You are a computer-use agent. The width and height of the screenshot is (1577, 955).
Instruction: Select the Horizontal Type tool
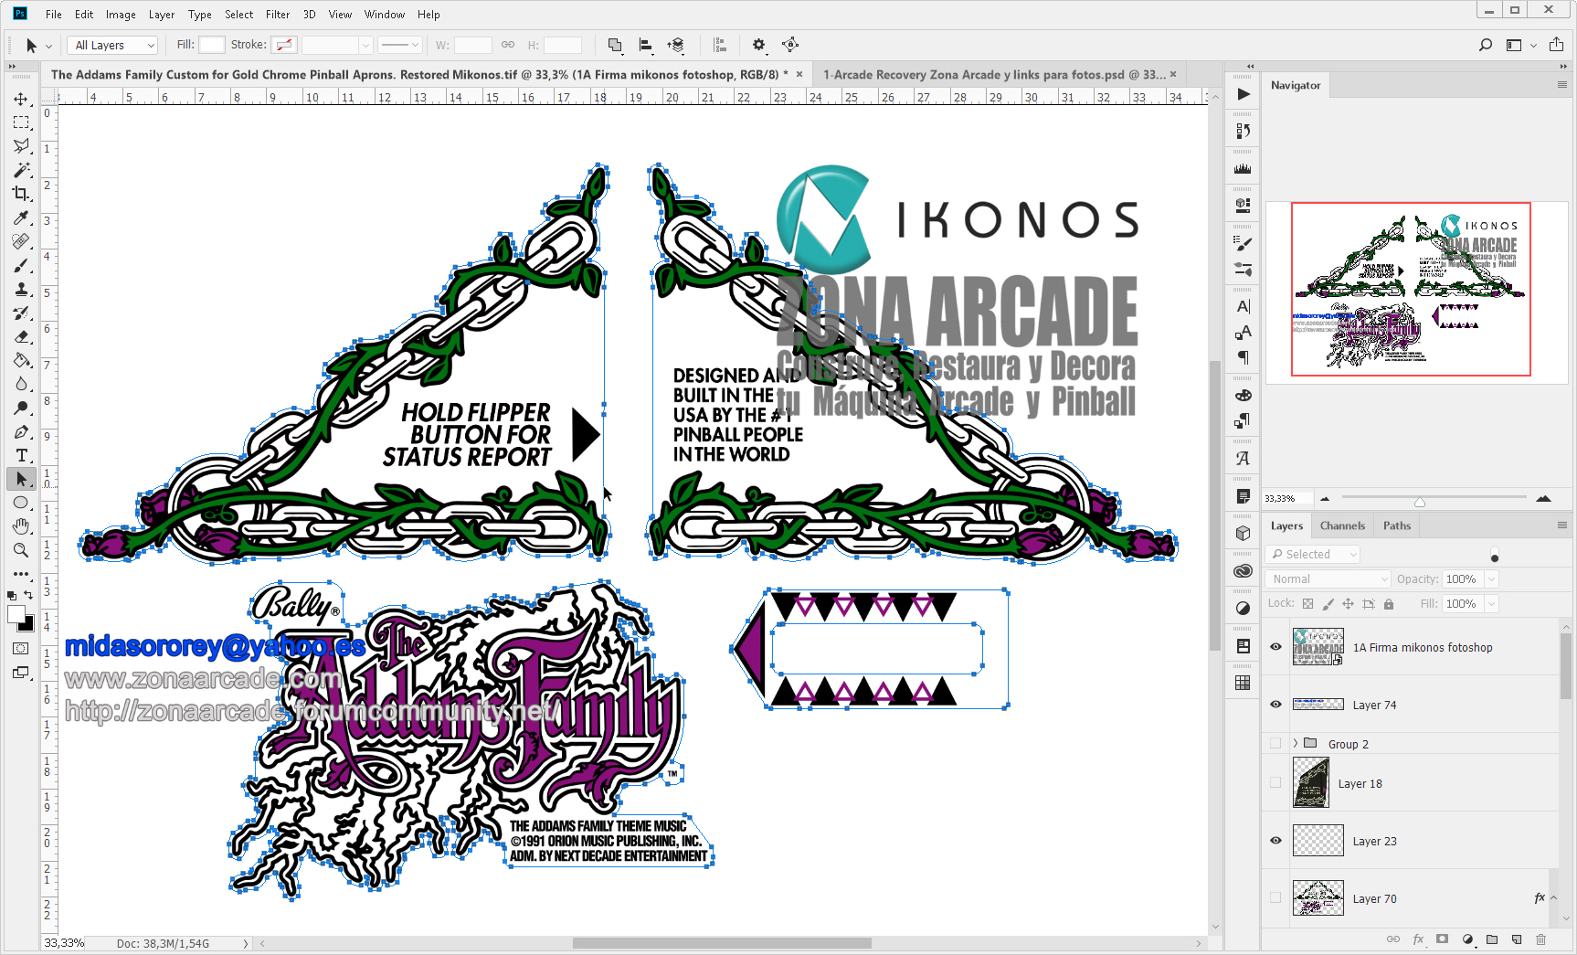pos(21,455)
